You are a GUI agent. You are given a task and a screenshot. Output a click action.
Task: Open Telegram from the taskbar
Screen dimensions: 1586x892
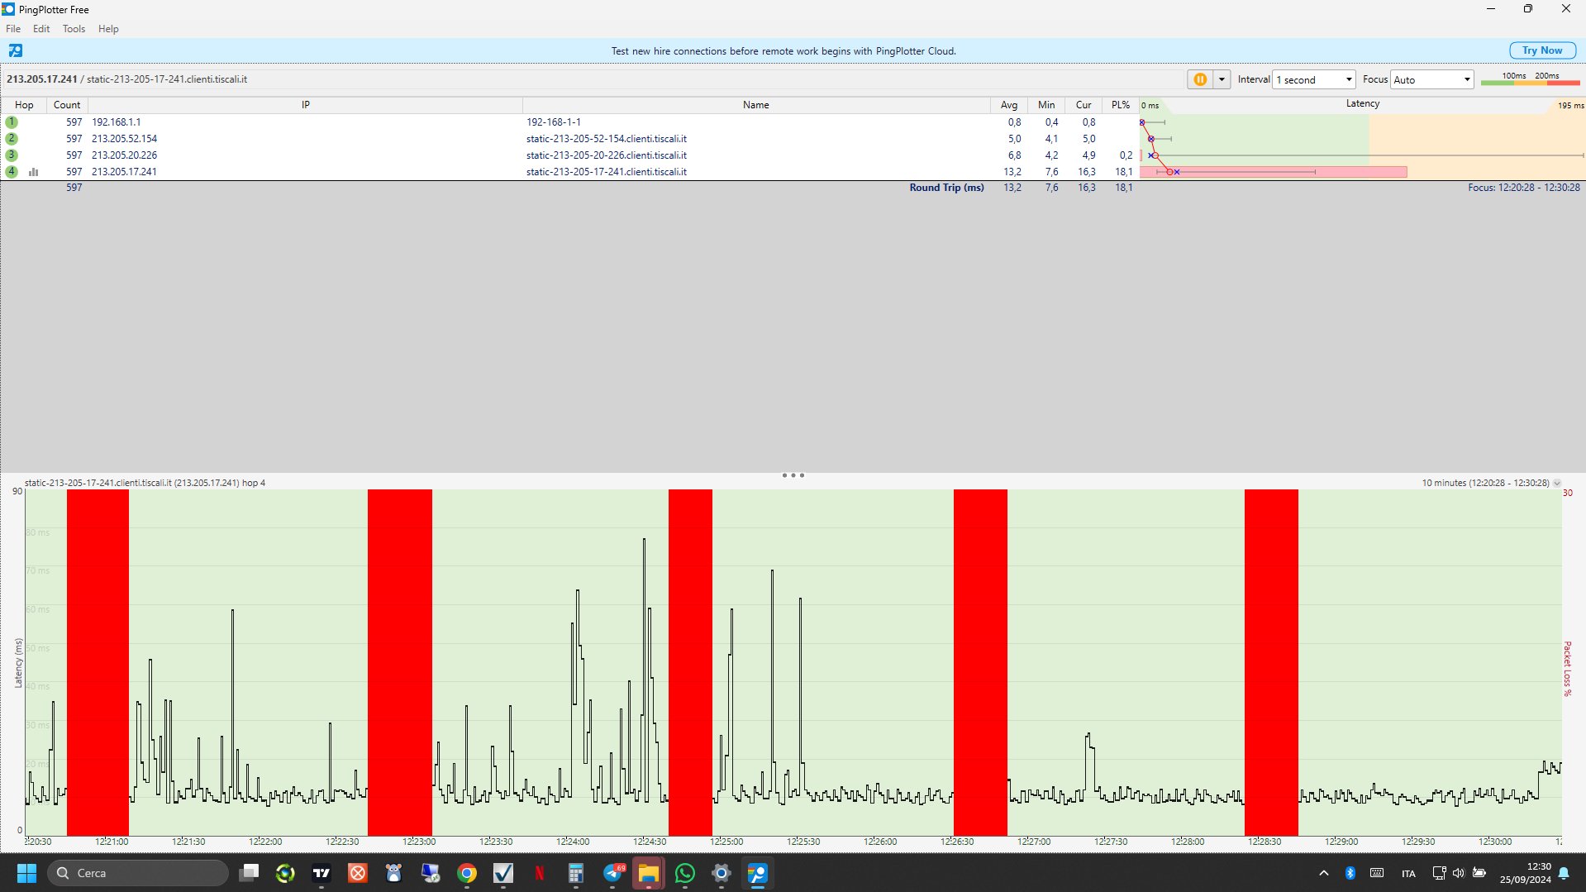click(612, 873)
